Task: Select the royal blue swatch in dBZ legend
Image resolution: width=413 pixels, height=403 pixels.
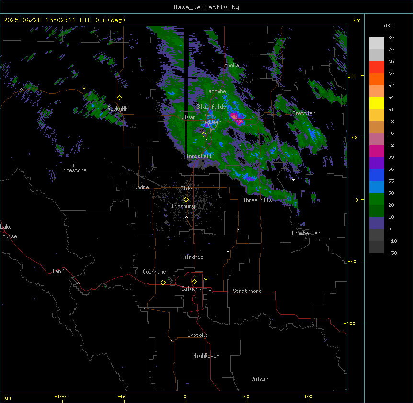Action: [377, 175]
